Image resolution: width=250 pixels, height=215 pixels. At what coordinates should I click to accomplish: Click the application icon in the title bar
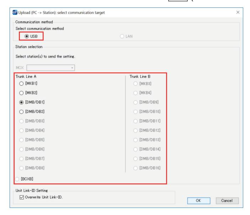click(15, 12)
